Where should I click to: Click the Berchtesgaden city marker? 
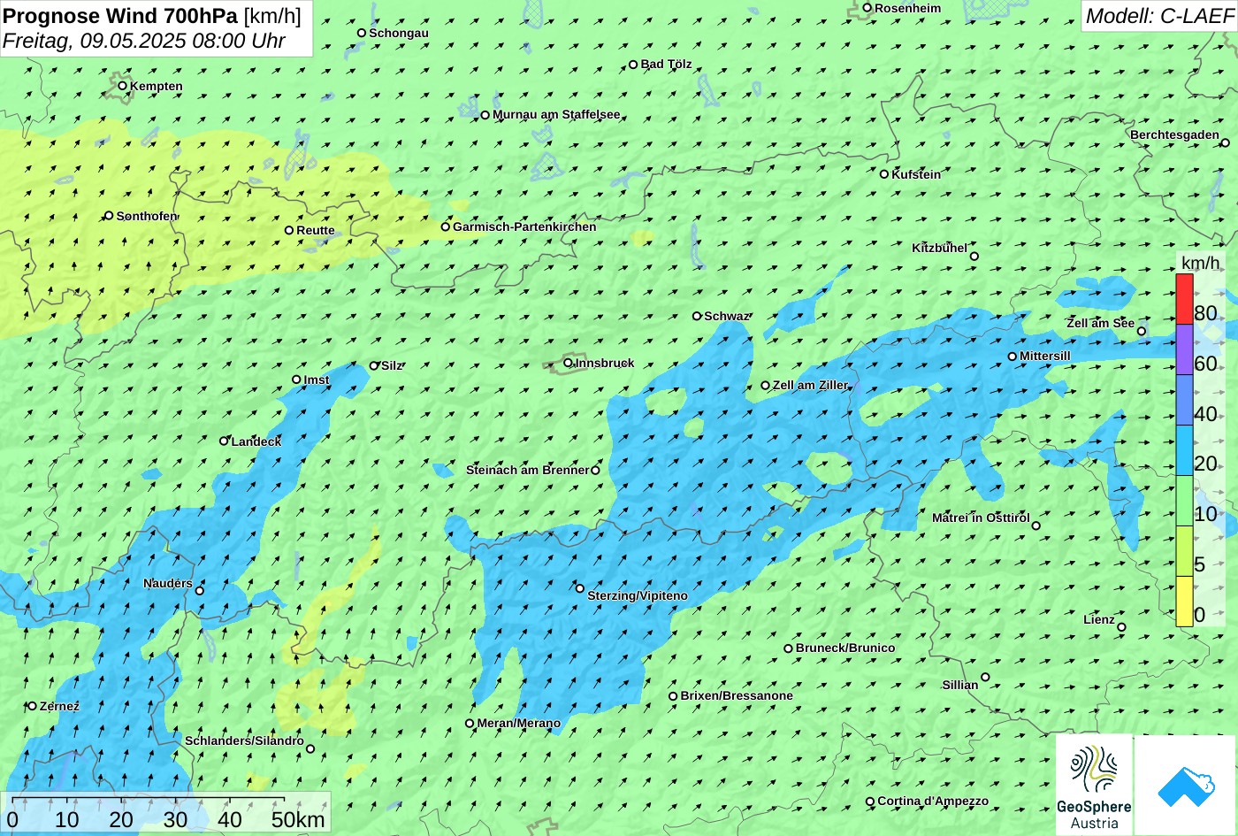pos(1226,142)
